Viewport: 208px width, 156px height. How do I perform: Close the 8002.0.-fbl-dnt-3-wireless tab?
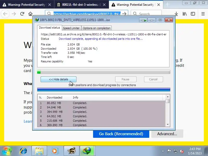point(104,5)
